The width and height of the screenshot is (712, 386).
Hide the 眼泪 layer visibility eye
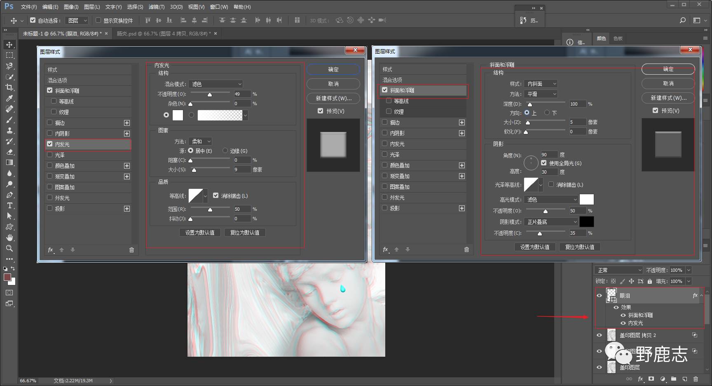pyautogui.click(x=599, y=295)
